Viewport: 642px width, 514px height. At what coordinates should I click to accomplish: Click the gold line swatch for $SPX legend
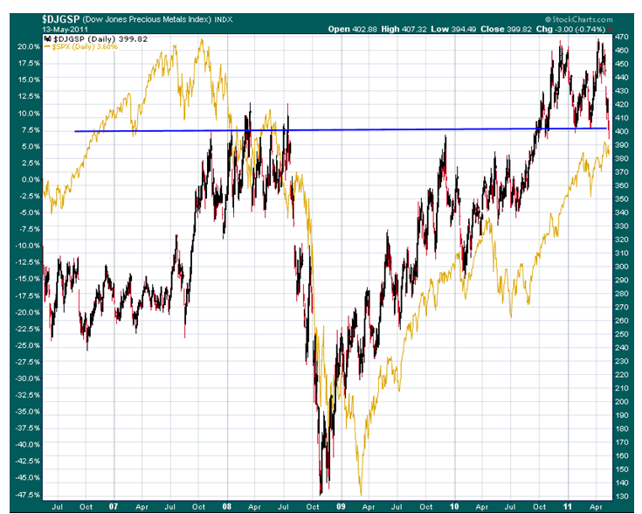[x=47, y=46]
